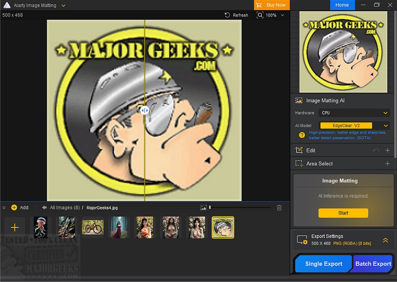
Task: Select the MajorGeeks logo thumbnail
Action: click(223, 227)
